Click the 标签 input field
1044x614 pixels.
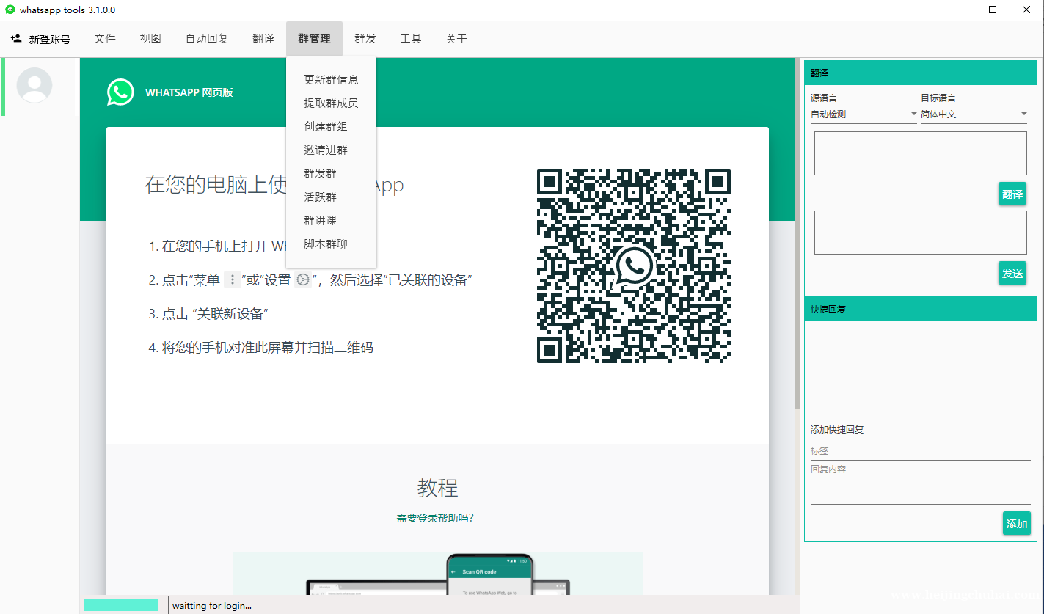[920, 451]
